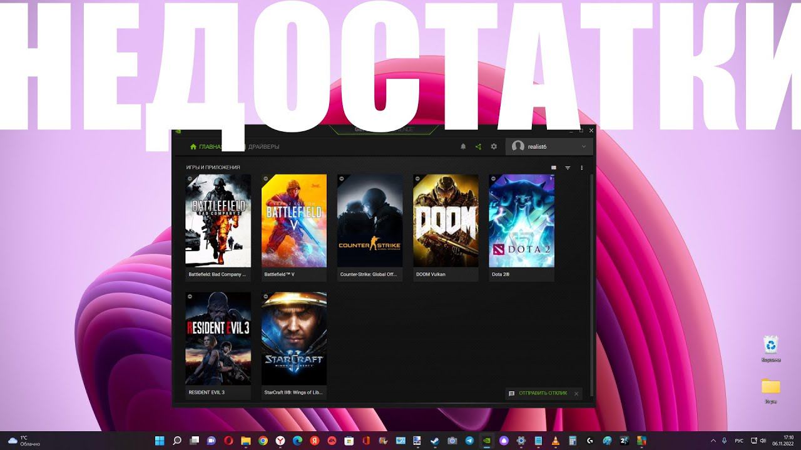Viewport: 801px width, 450px height.
Task: Open the Recycle Bin desktop icon
Action: (x=771, y=349)
